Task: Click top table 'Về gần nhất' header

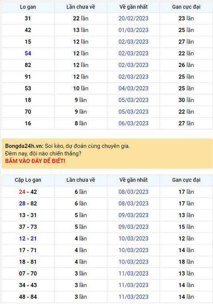Action: pyautogui.click(x=134, y=7)
